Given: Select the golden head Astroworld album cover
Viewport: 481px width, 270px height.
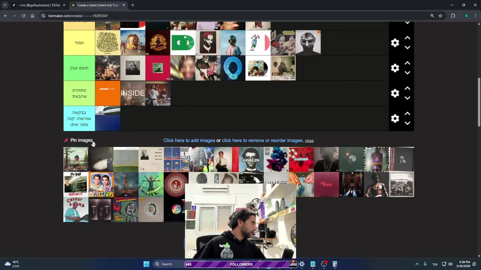Looking at the screenshot, I should (x=133, y=43).
